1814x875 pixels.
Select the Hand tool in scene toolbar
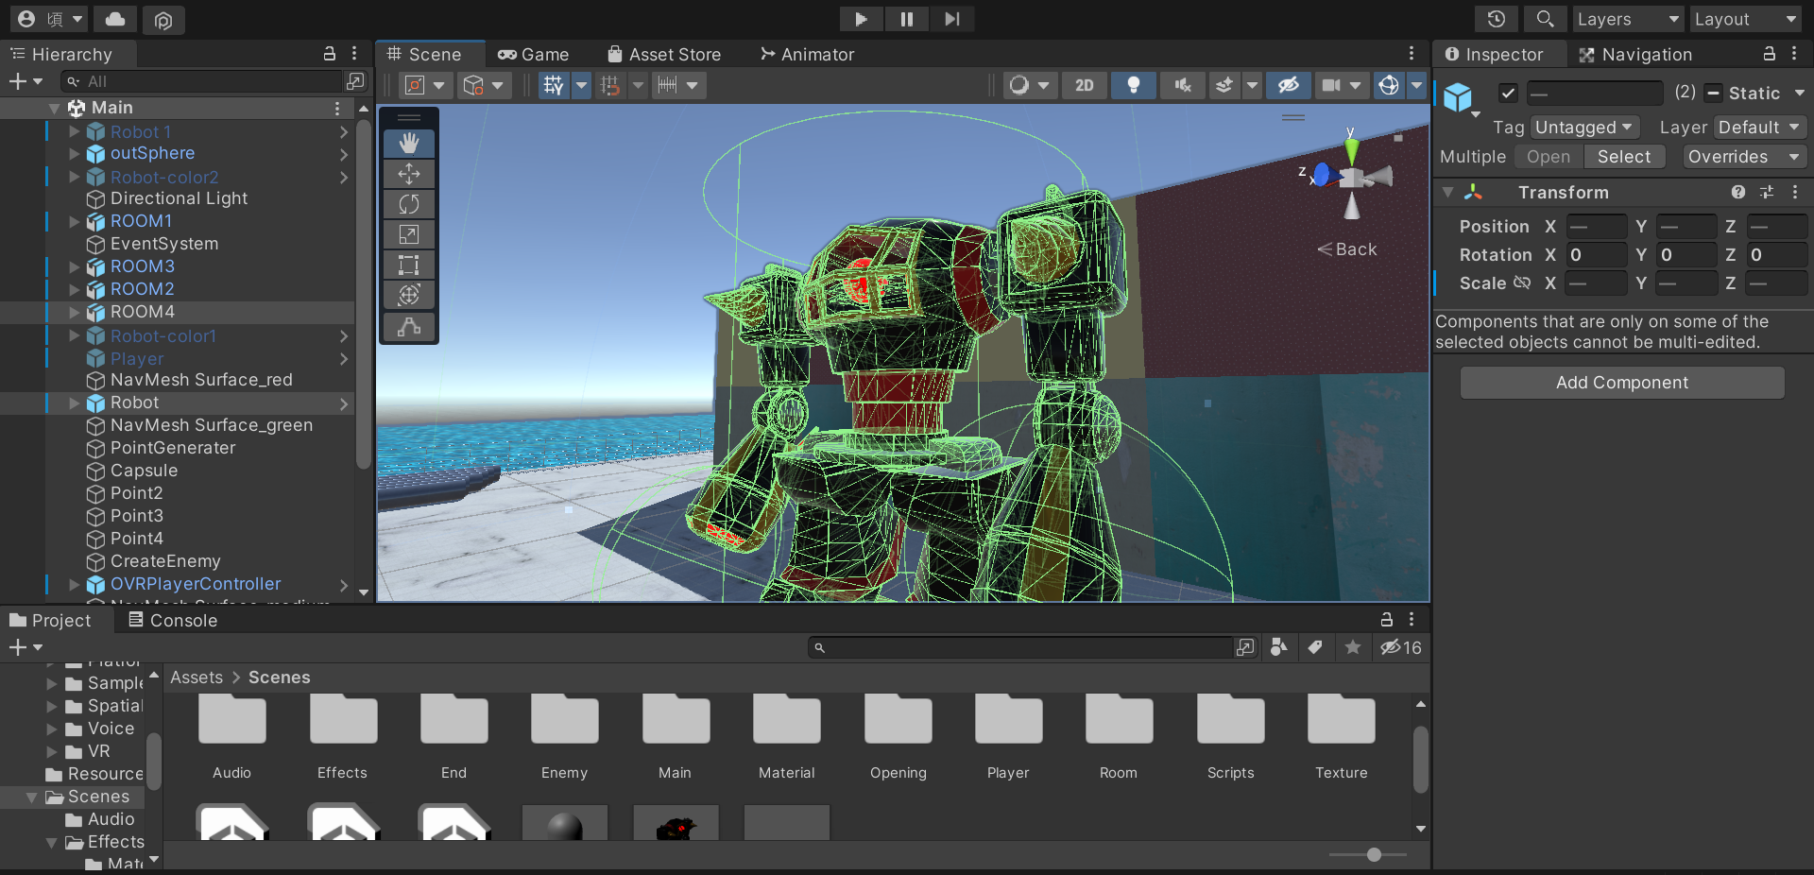click(x=408, y=144)
